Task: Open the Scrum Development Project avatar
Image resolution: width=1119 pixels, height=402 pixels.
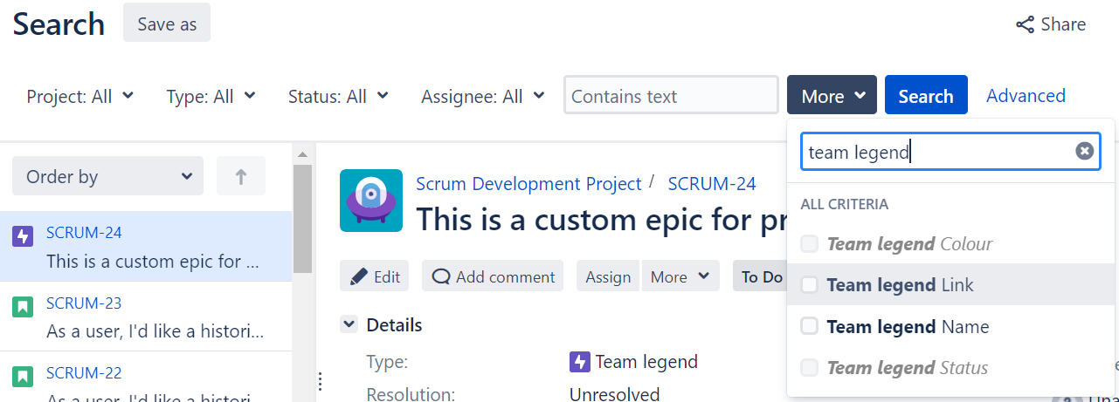Action: click(x=371, y=201)
